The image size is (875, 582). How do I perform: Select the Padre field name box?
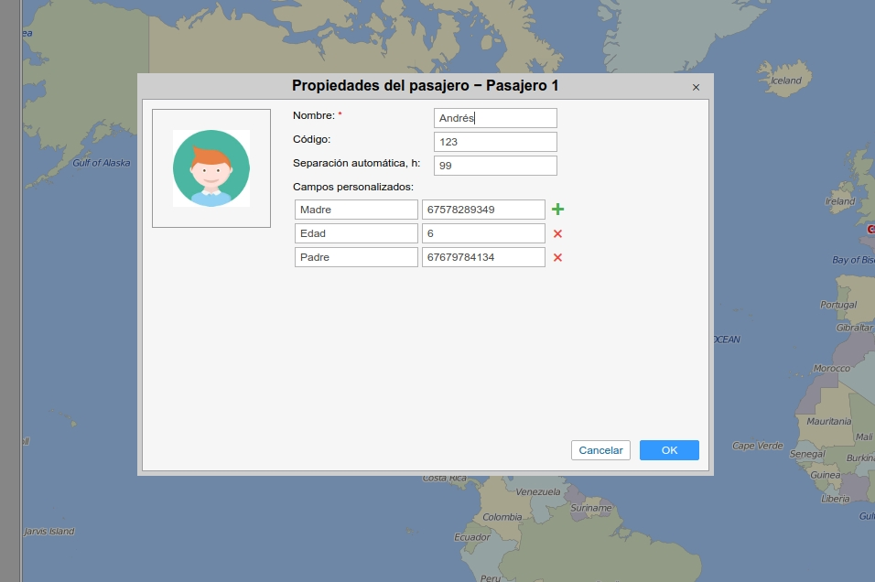356,257
